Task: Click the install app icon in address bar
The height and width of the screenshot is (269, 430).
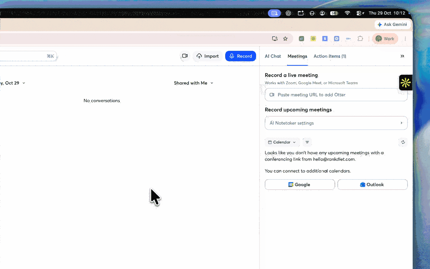Action: [275, 39]
